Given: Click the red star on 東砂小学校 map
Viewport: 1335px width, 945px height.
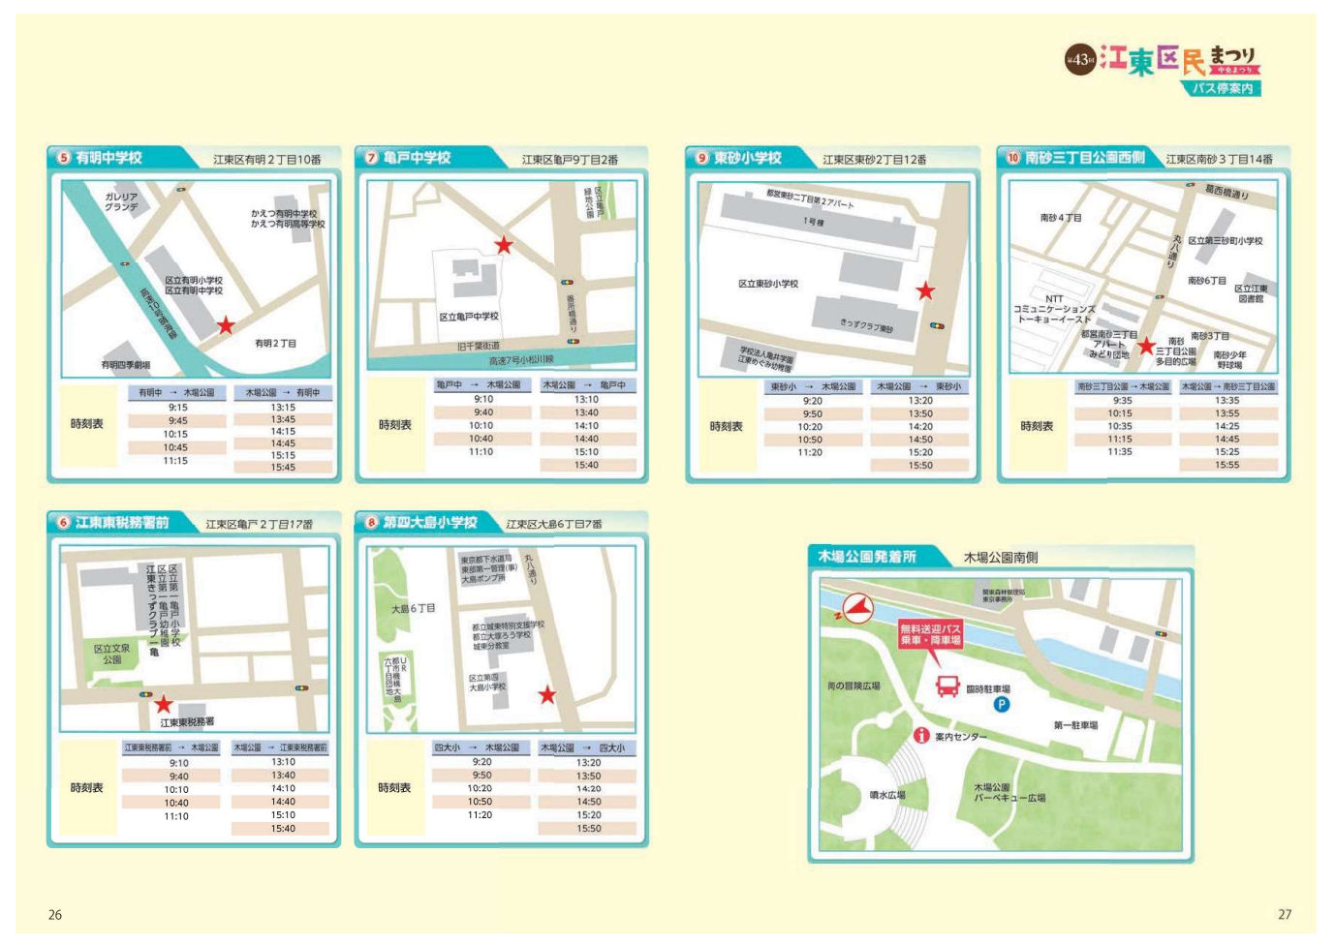Looking at the screenshot, I should click(925, 290).
